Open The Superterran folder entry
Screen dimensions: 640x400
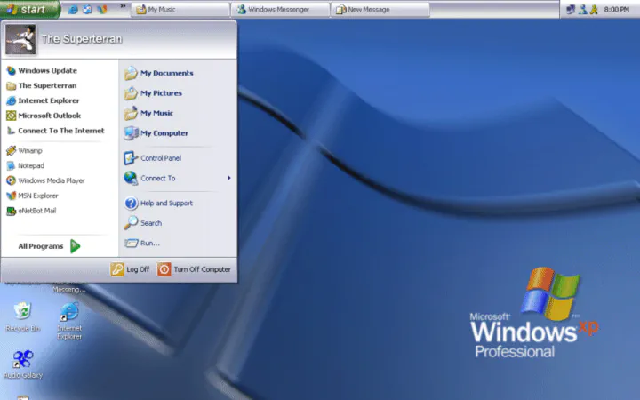(42, 85)
